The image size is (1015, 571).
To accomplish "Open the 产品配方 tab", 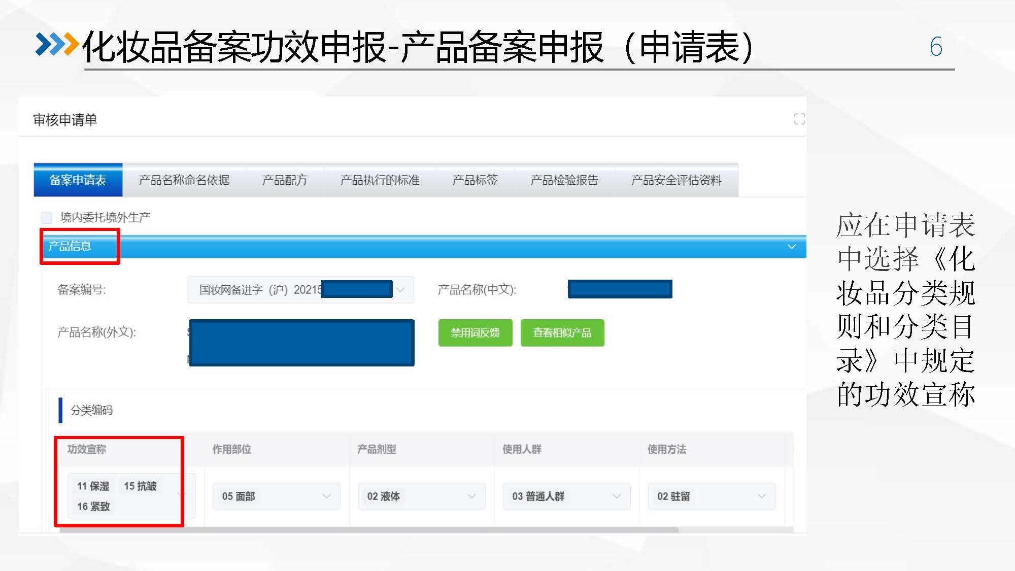I will (284, 180).
